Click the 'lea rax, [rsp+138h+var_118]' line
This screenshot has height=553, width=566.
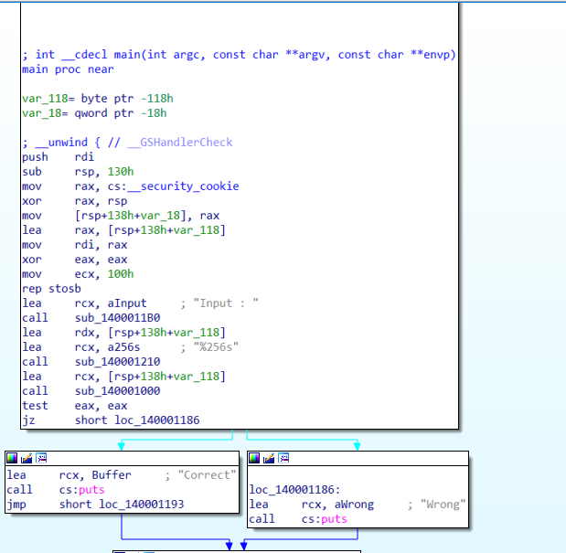[123, 230]
